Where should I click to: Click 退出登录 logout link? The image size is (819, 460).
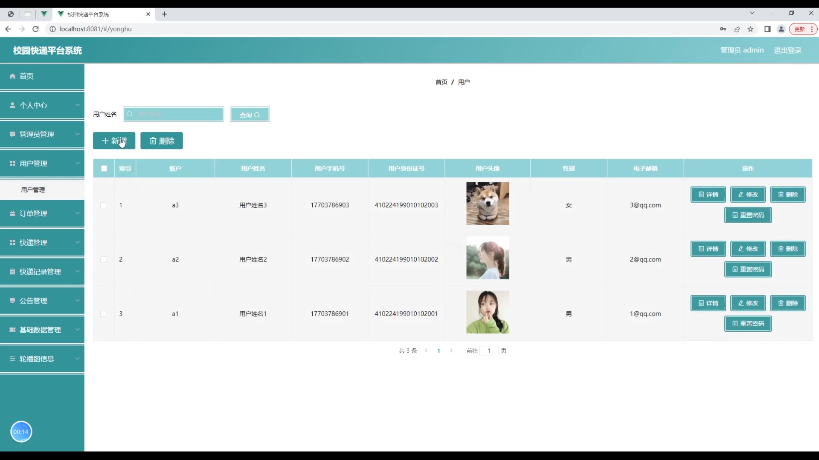pos(787,50)
